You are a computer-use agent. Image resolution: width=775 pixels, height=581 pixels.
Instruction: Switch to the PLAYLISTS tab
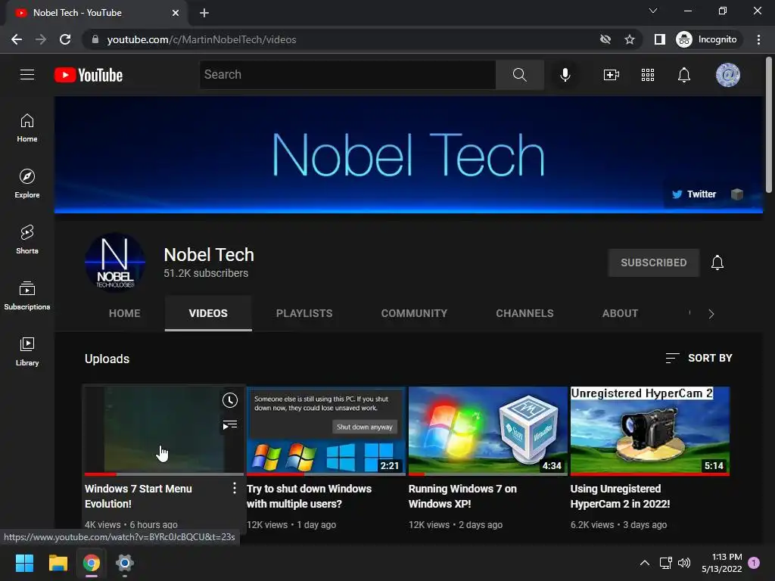tap(304, 313)
